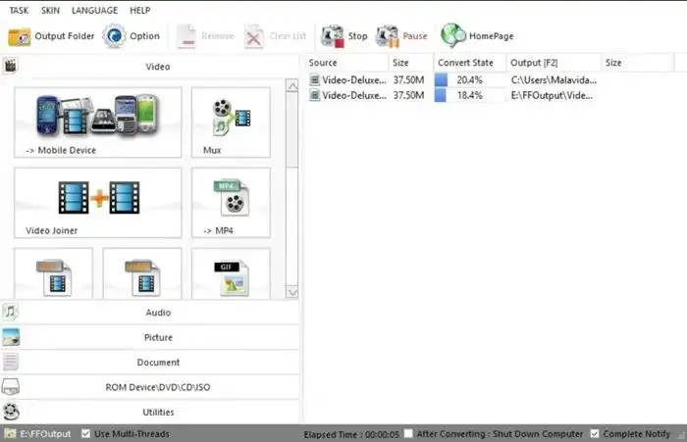
Task: Visit the HomePage globe icon
Action: click(x=453, y=36)
